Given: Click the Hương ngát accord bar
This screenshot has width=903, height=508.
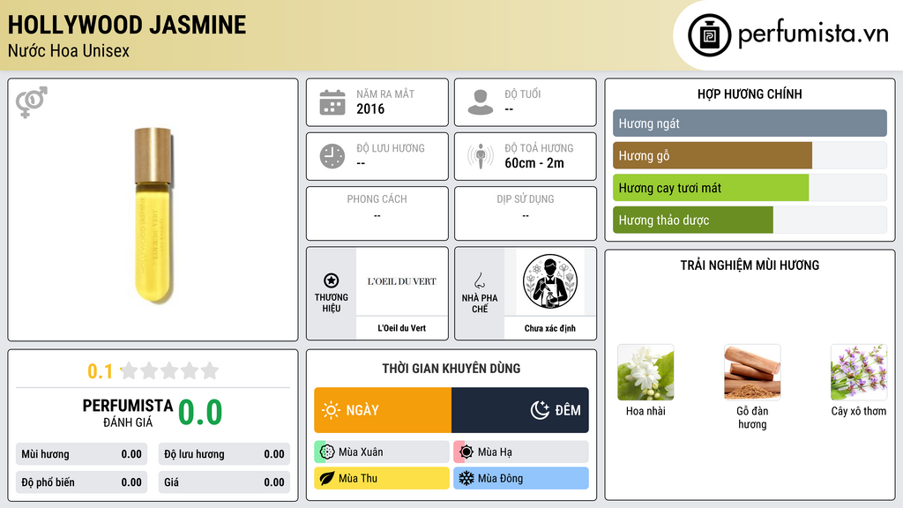Looking at the screenshot, I should 750,123.
